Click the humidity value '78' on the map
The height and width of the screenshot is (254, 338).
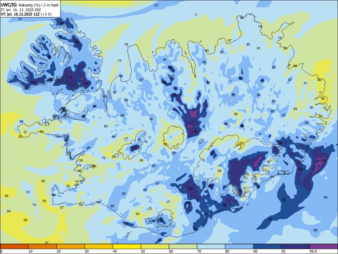[126, 45]
